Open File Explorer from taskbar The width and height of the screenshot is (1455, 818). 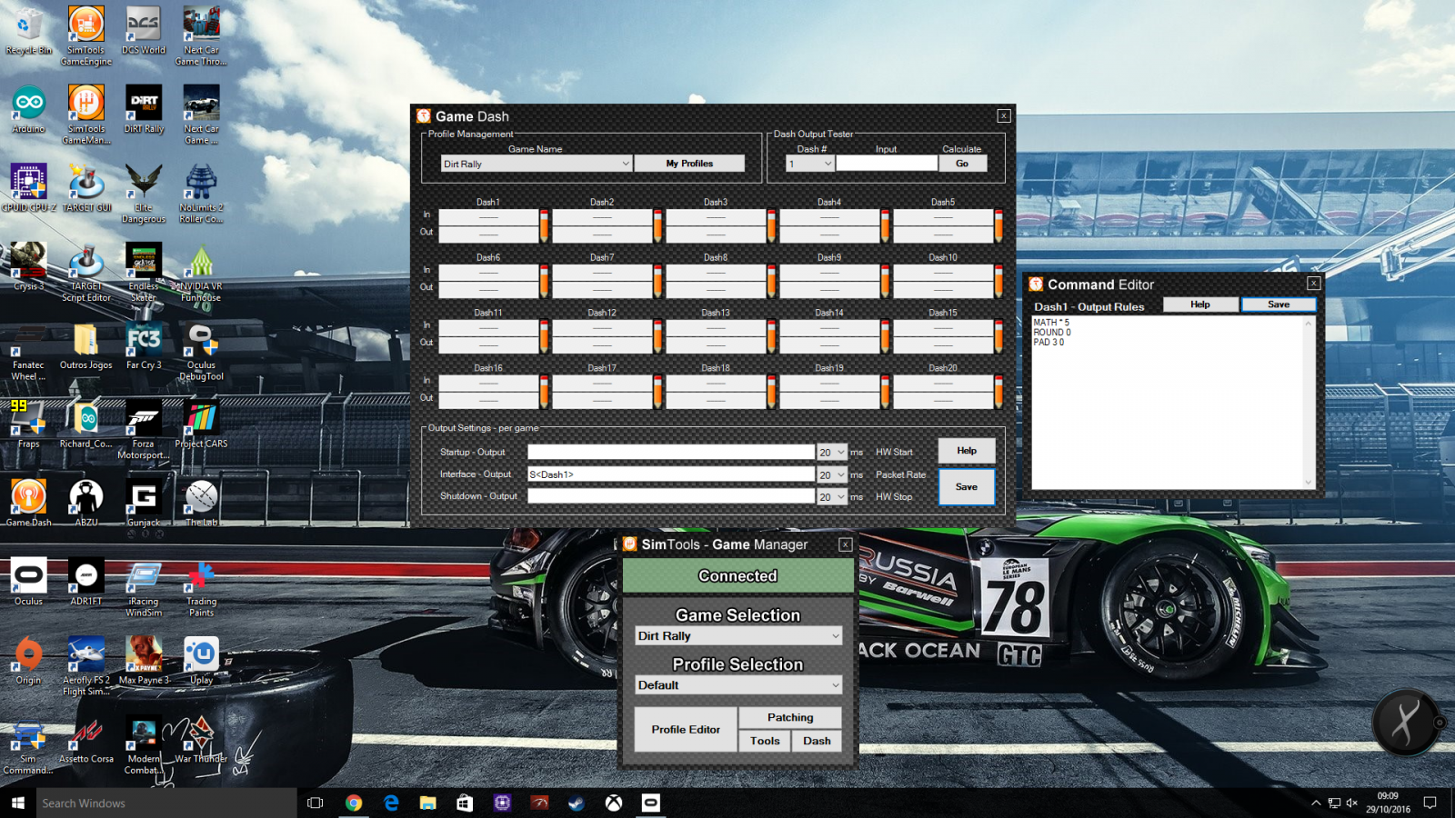tap(427, 803)
